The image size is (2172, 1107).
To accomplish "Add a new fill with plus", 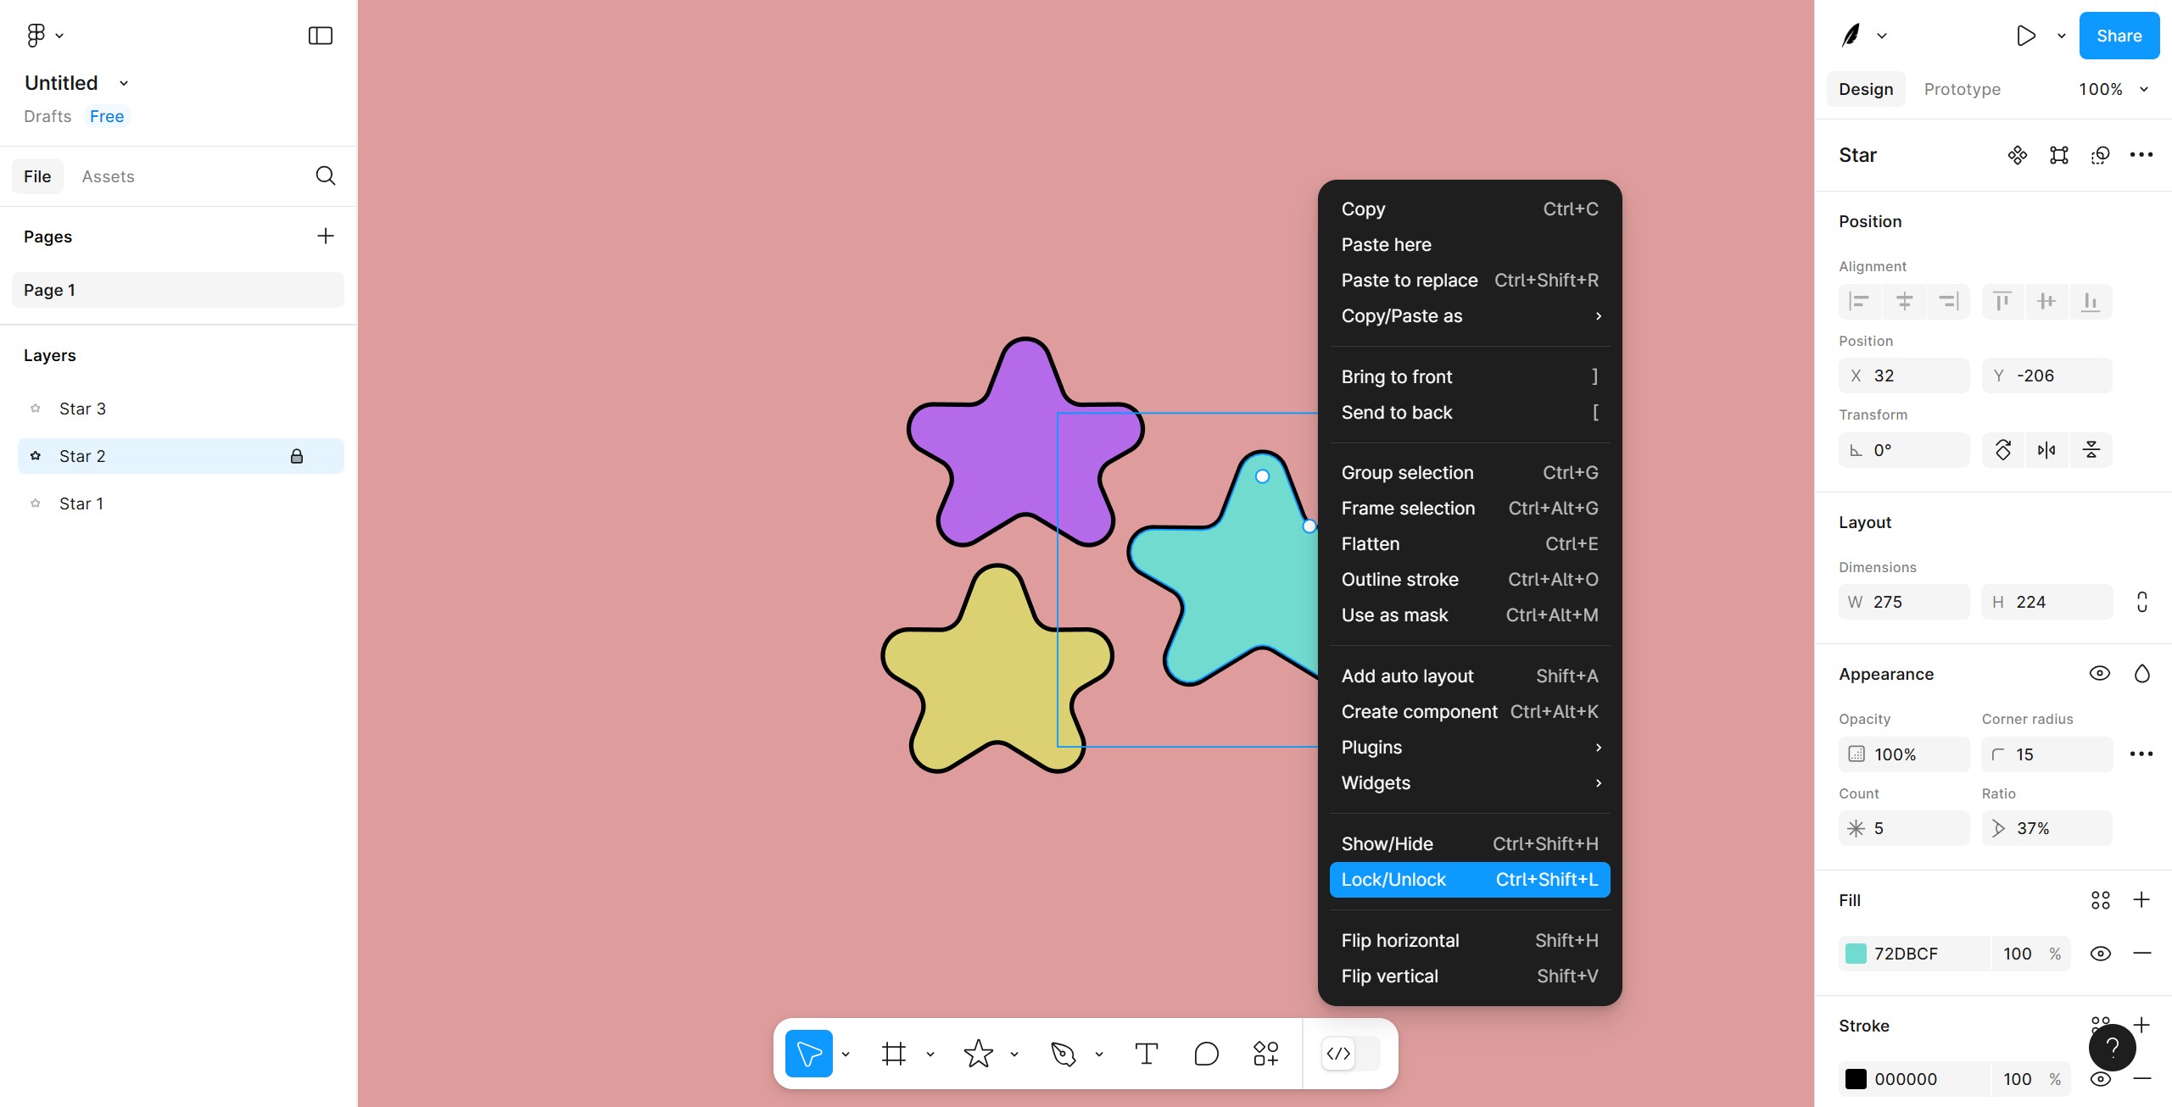I will pos(2141,899).
